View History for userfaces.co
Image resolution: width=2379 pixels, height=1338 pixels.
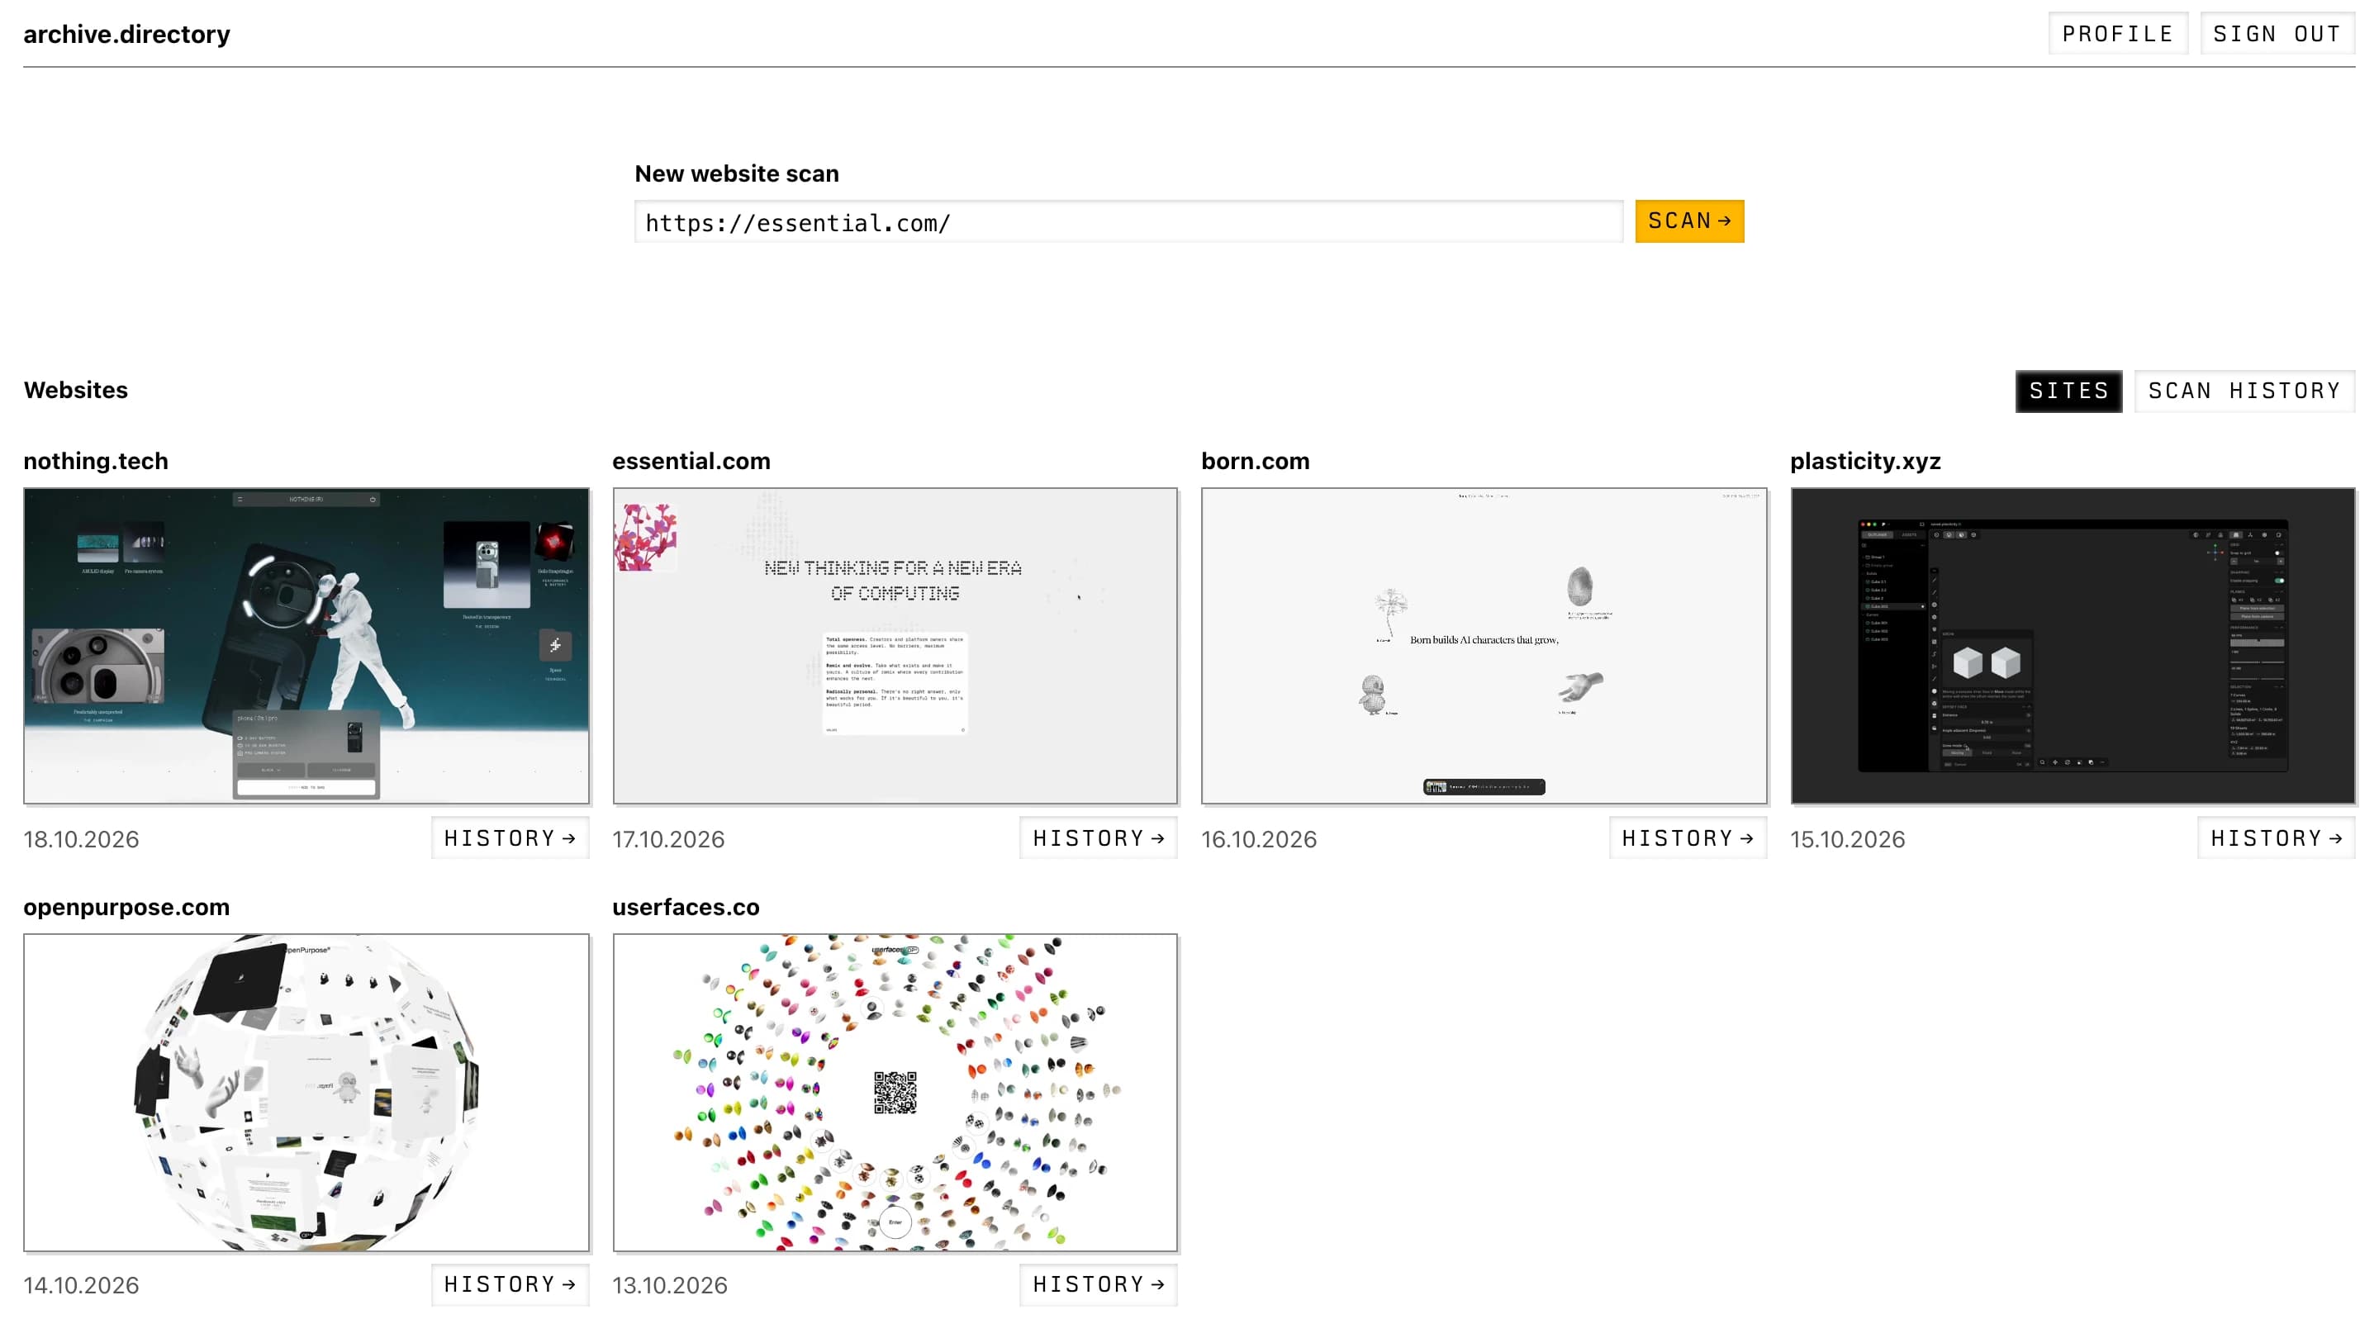tap(1098, 1284)
